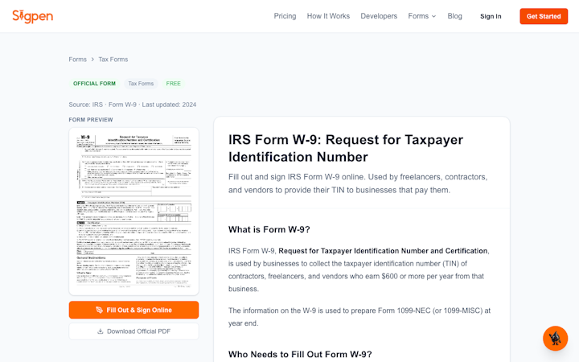The height and width of the screenshot is (362, 579).
Task: Go to How It Works
Action: (328, 16)
